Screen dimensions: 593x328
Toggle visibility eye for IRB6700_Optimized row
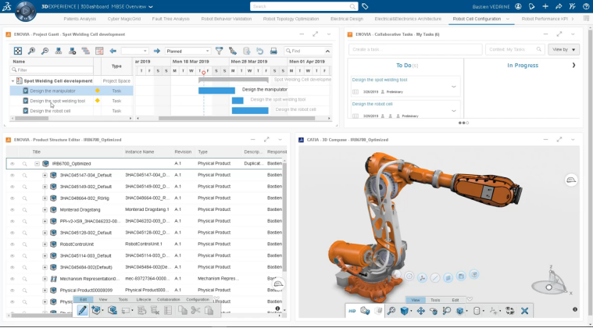coord(12,164)
